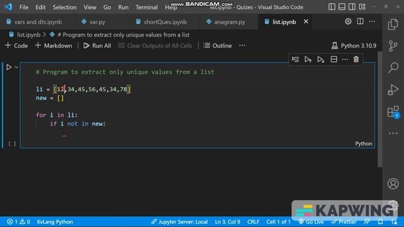
Task: Switch to var.py tab
Action: pos(97,22)
